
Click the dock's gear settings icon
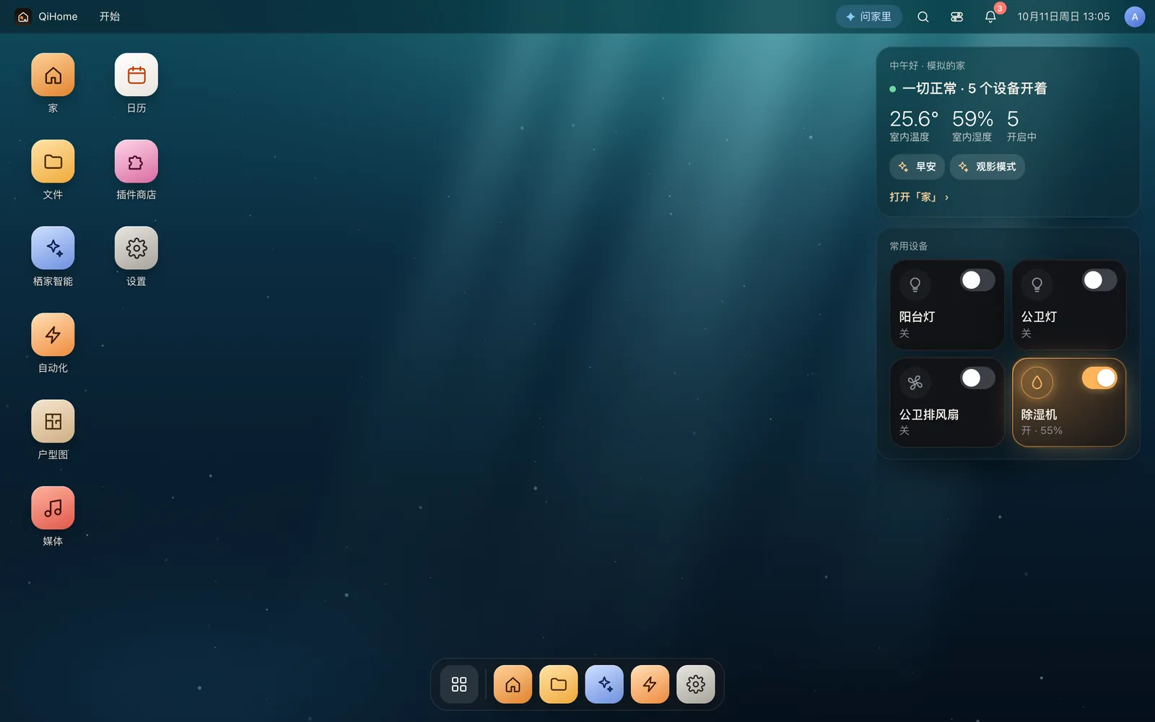tap(696, 684)
